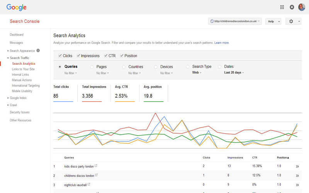Click the Learn more link
The image size is (309, 193).
click(x=221, y=43)
